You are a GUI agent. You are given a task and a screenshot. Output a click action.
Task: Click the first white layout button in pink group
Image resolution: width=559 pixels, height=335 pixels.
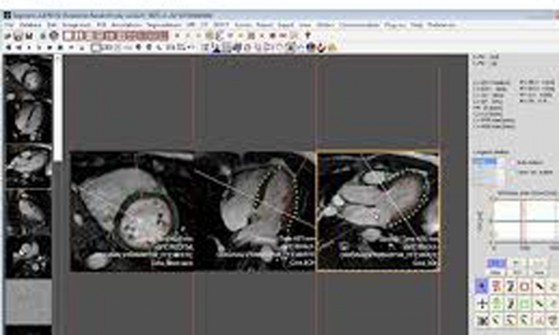(x=68, y=36)
